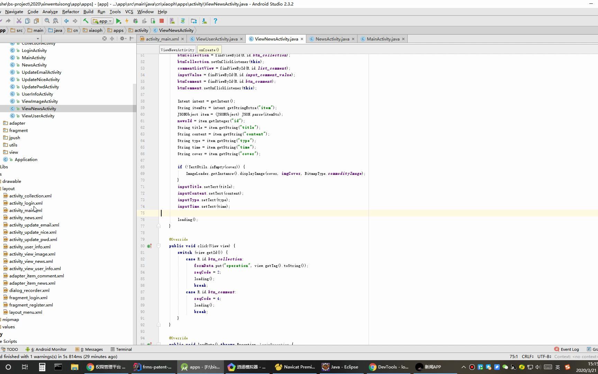Open Android Monitor tool window

point(46,349)
